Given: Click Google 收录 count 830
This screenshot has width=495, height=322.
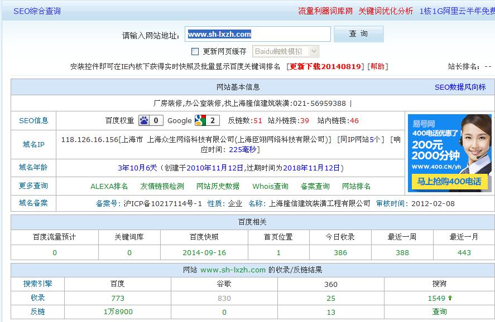Looking at the screenshot, I should click(x=224, y=298).
